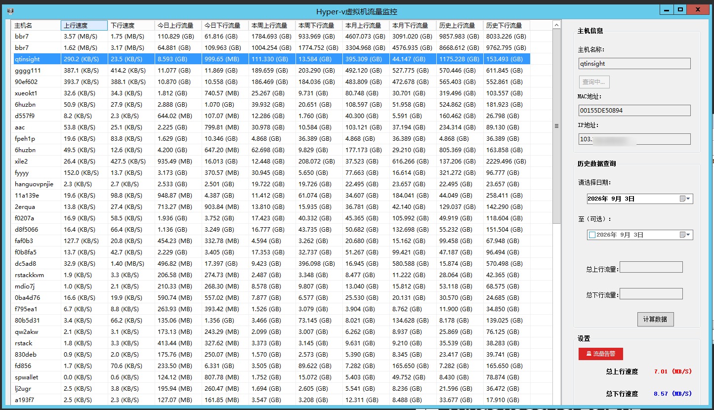Click the 总上行流量 result field
Viewport: 714px width, 410px height.
(651, 267)
